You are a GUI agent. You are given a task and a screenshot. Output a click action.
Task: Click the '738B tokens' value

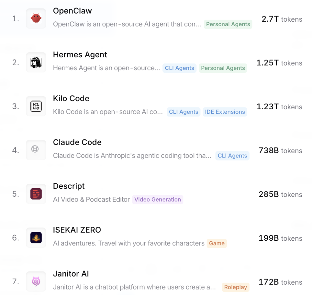[x=280, y=151]
